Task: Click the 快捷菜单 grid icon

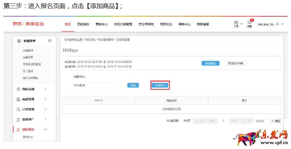Action: click(x=19, y=41)
